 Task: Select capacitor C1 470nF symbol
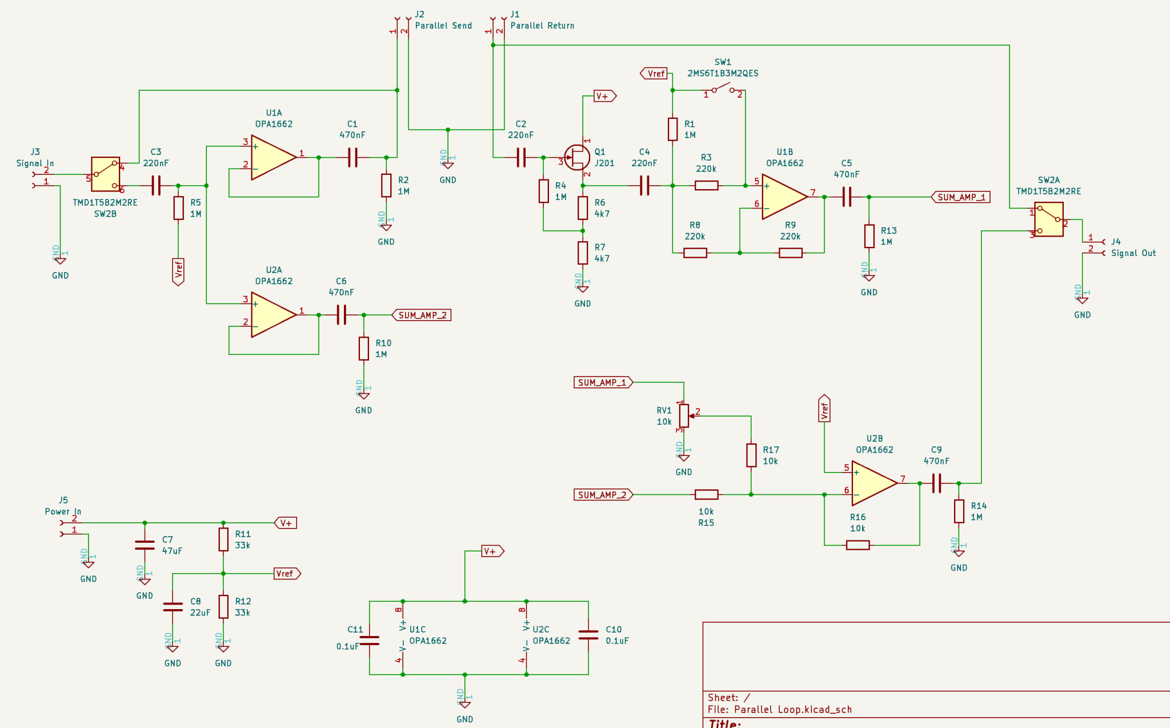click(352, 157)
